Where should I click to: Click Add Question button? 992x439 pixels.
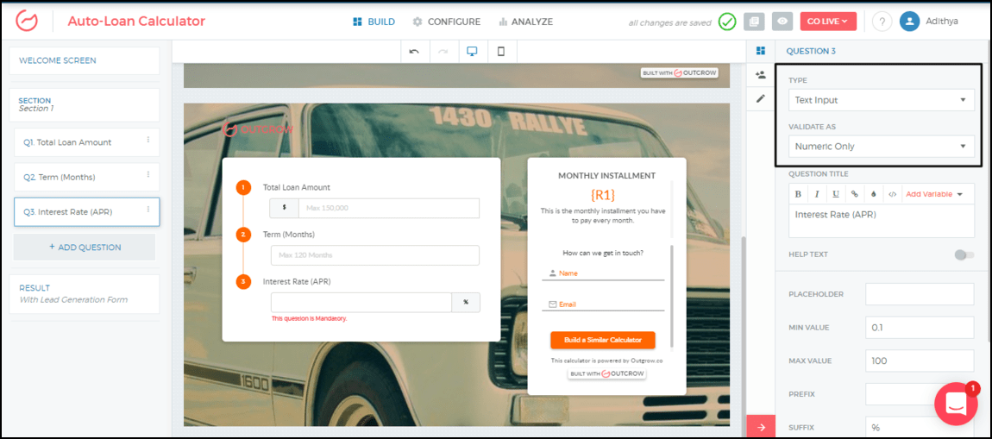coord(85,248)
